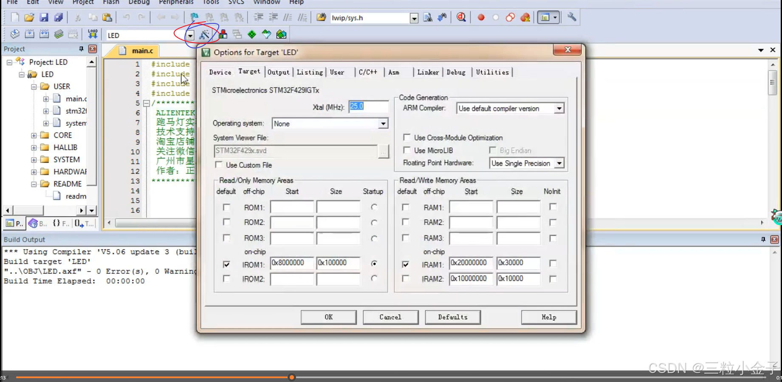Toggle Use MicroLIB checkbox
782x382 pixels.
click(x=407, y=150)
